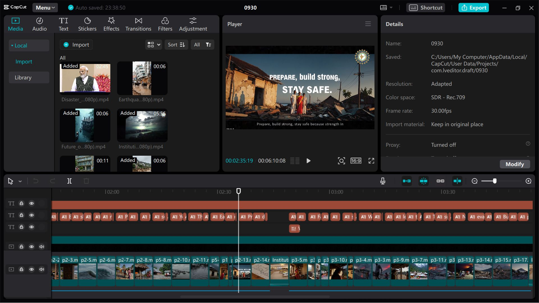Switch to the Transitions tab

coord(138,24)
